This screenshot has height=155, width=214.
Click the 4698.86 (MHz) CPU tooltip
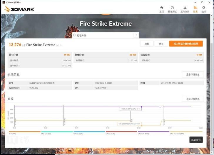[131, 109]
